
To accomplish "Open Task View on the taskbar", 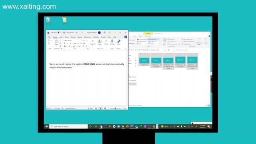I will 96,126.
